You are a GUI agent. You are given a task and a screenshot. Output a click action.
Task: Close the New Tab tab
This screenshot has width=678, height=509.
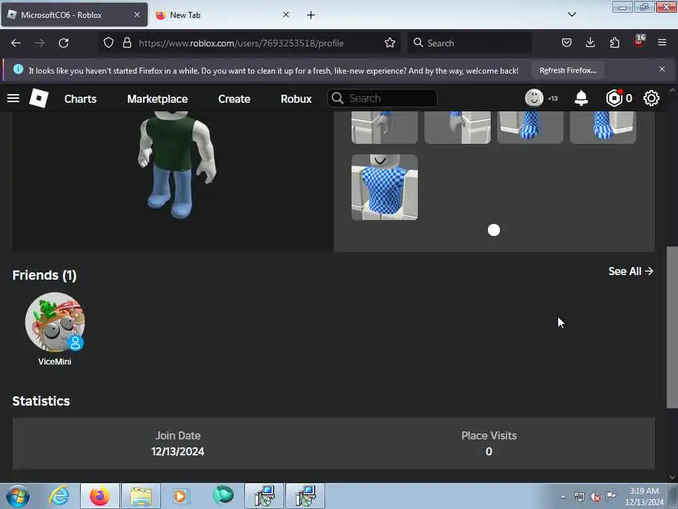point(286,15)
